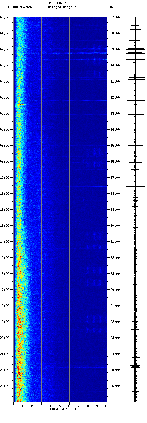Click the frequency axis '3' tick label
Screen dimensions: 147x423
[41, 406]
